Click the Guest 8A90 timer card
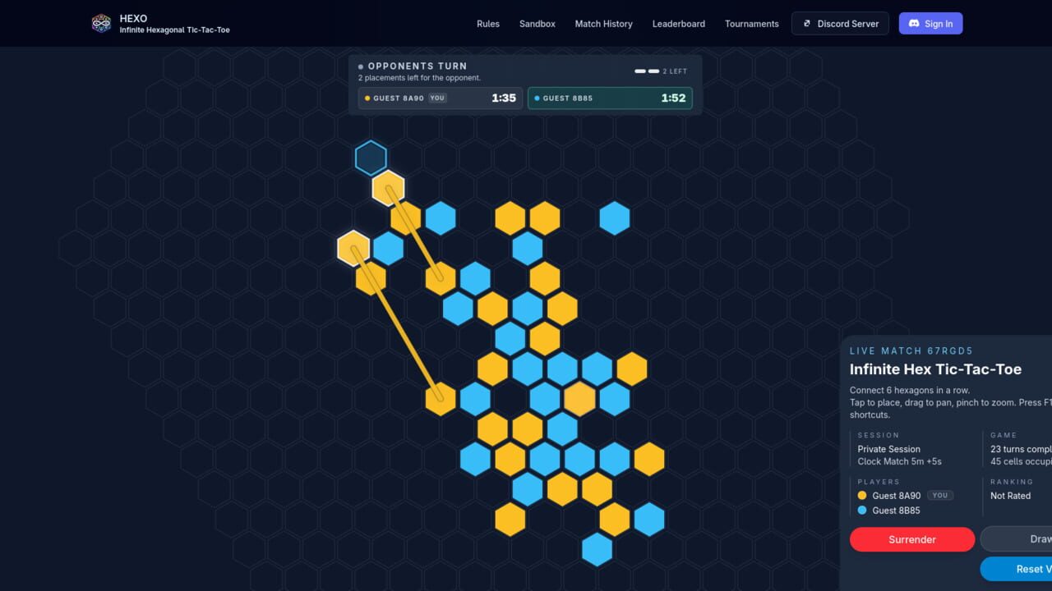 coord(441,98)
